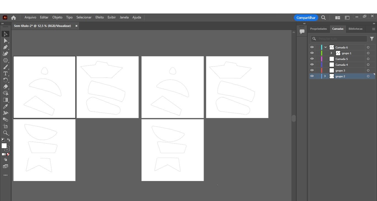Open the Comments panel icon

302,32
